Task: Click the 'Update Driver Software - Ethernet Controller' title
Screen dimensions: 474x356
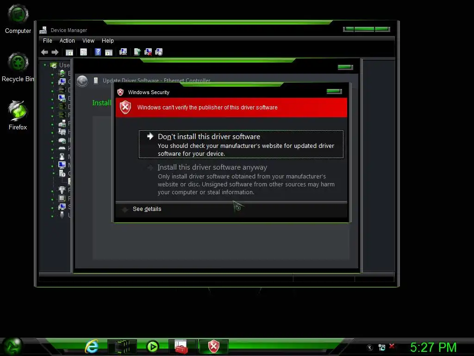Action: [x=156, y=81]
